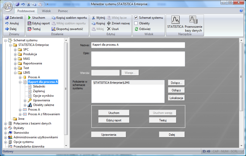
Task: Click the Dalej arrow icon in the Zmiany group
Action: 7,29
